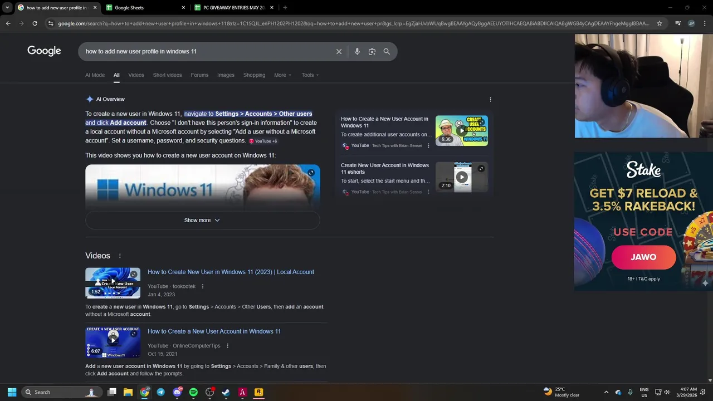This screenshot has width=713, height=401.
Task: Open Telegram from taskbar
Action: (161, 392)
